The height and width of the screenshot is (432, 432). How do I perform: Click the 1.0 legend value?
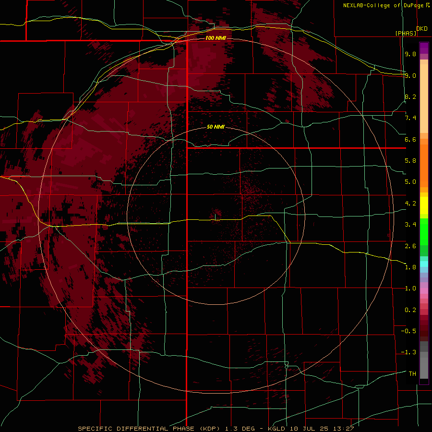[410, 288]
